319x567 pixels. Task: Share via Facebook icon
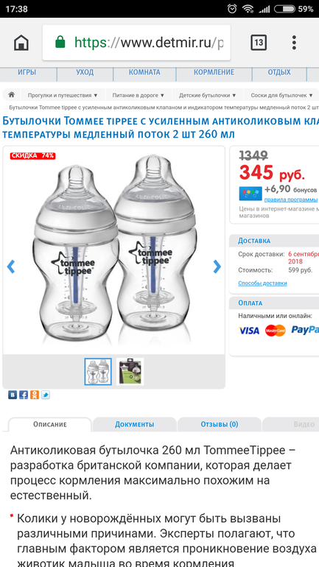pyautogui.click(x=24, y=395)
